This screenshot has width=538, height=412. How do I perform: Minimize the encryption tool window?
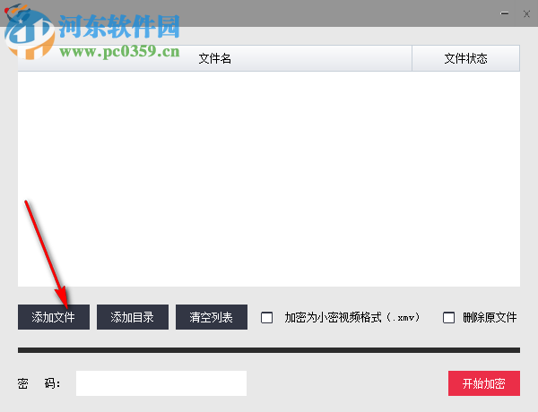[504, 13]
